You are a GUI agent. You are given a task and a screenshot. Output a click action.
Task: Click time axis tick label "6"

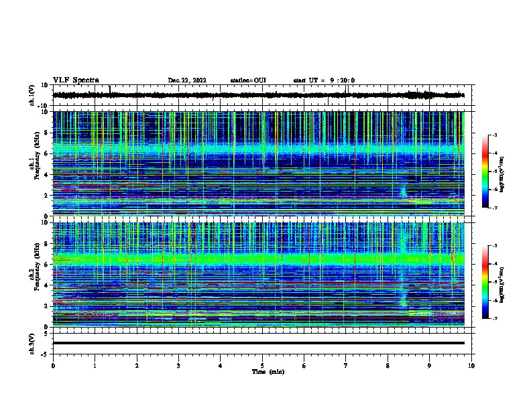[304, 366]
